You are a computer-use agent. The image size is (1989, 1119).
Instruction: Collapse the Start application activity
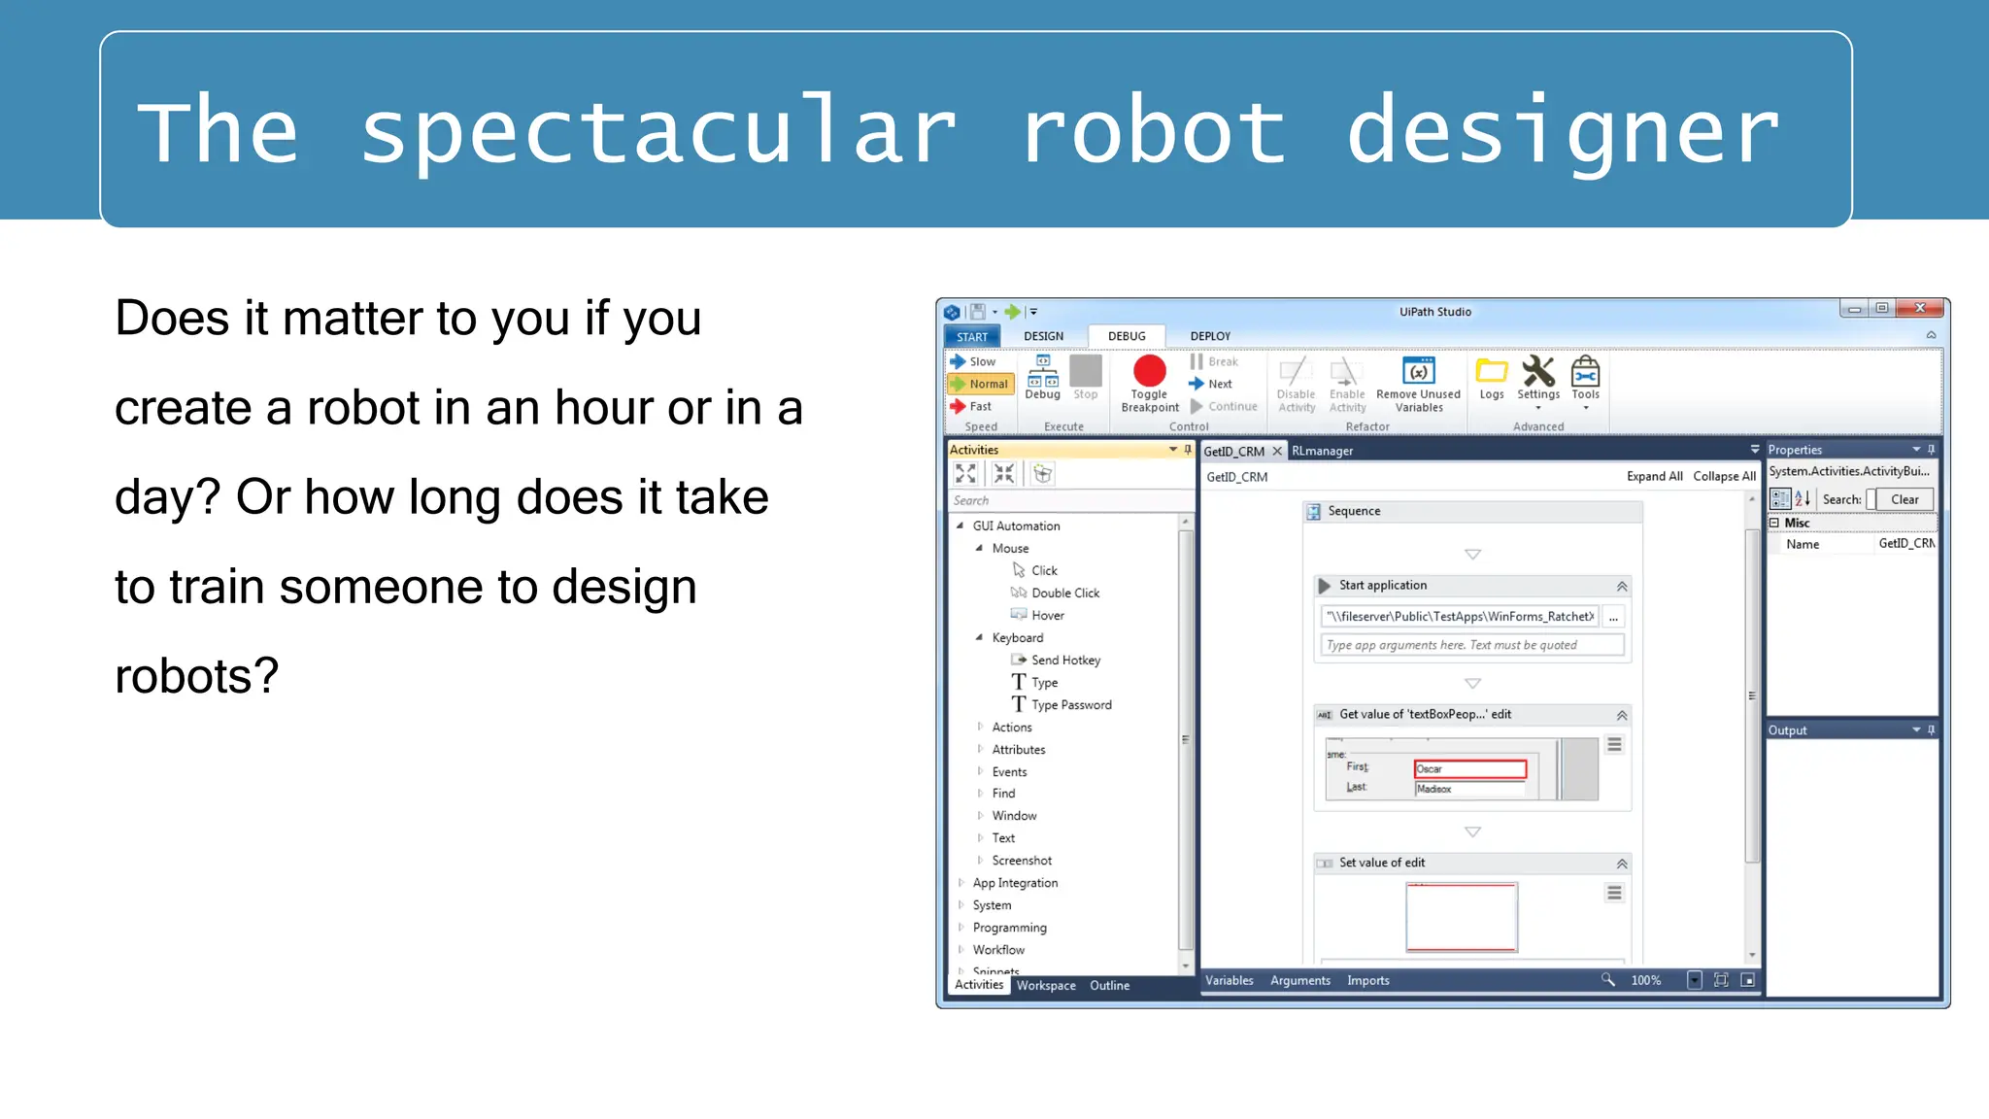pos(1621,586)
